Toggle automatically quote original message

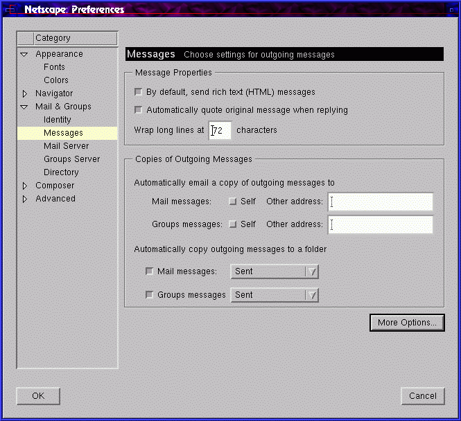point(138,110)
